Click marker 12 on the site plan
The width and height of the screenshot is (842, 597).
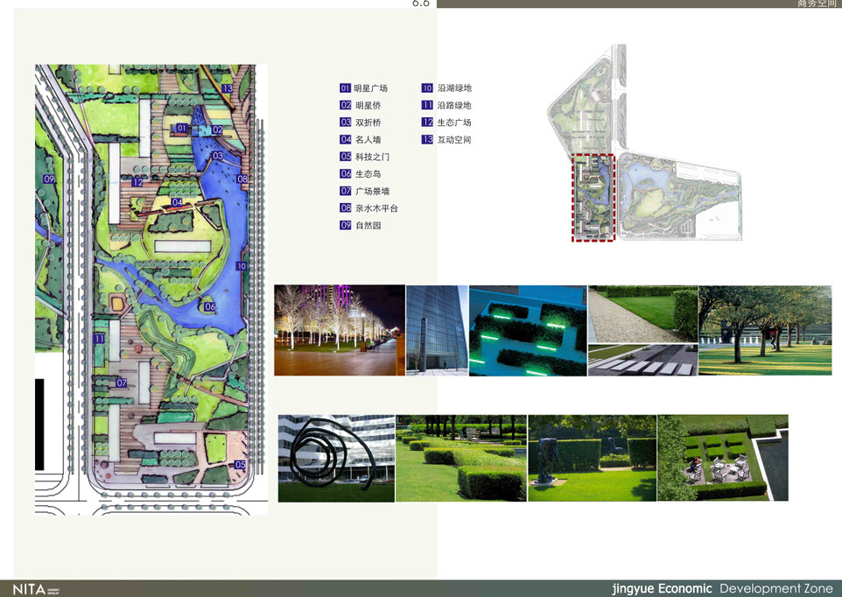137,183
